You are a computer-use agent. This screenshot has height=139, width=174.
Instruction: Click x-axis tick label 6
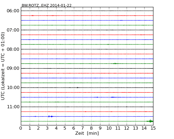point(74,128)
